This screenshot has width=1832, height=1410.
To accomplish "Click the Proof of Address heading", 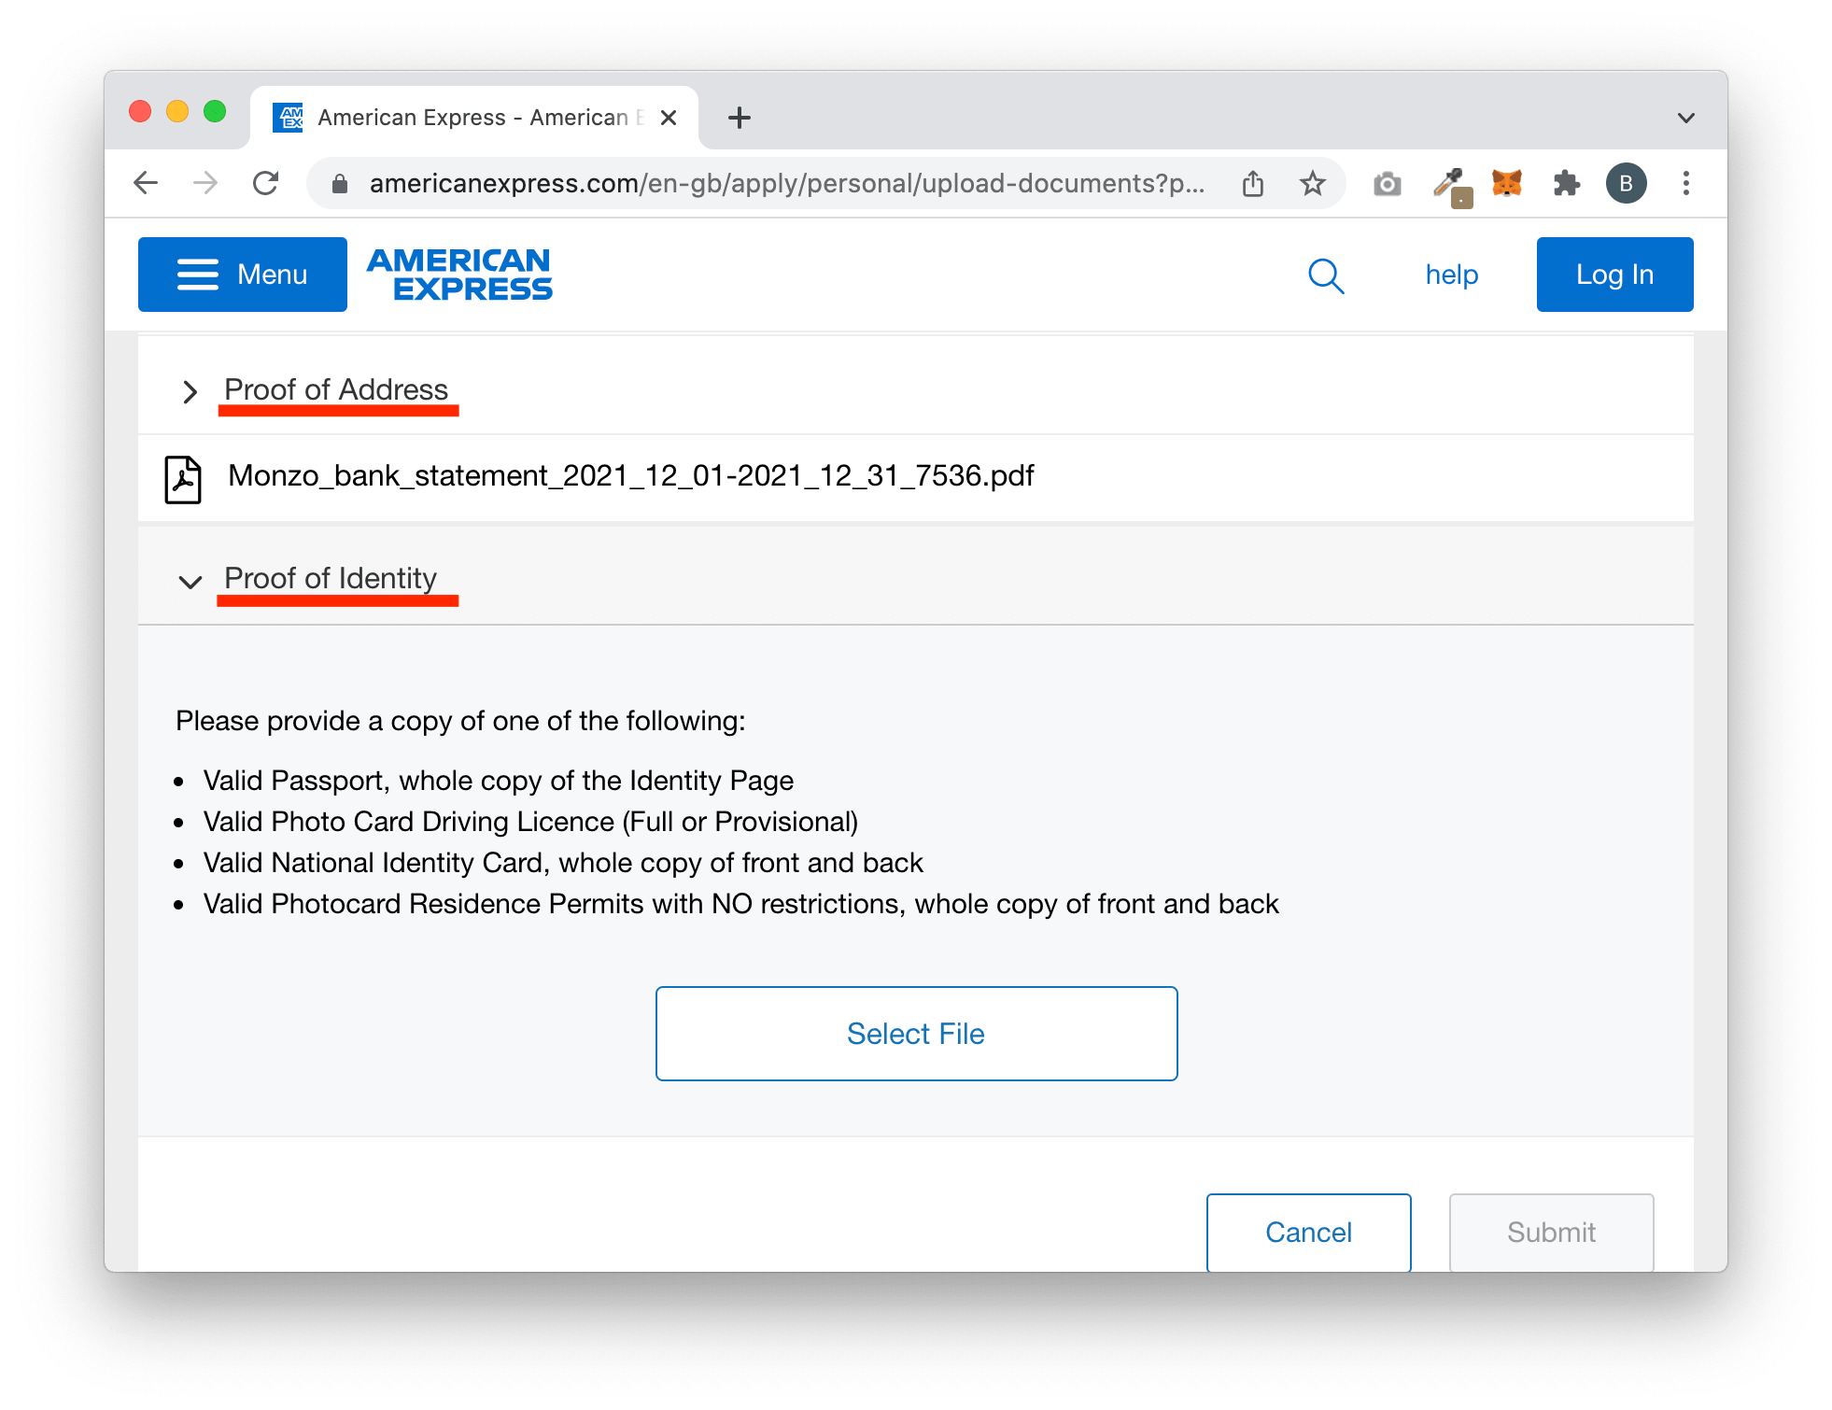I will pyautogui.click(x=336, y=389).
